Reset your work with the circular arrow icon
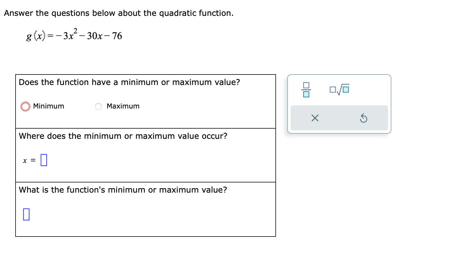This screenshot has width=453, height=264. click(364, 118)
